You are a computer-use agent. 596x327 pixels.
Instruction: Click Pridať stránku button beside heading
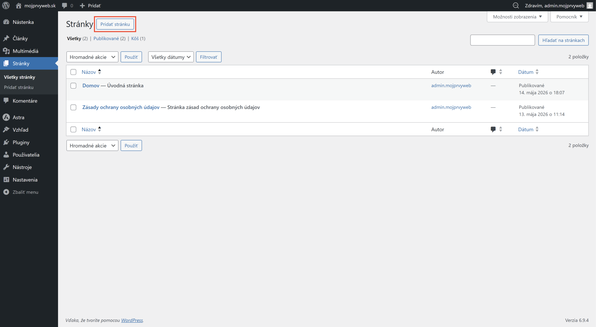[x=115, y=24]
